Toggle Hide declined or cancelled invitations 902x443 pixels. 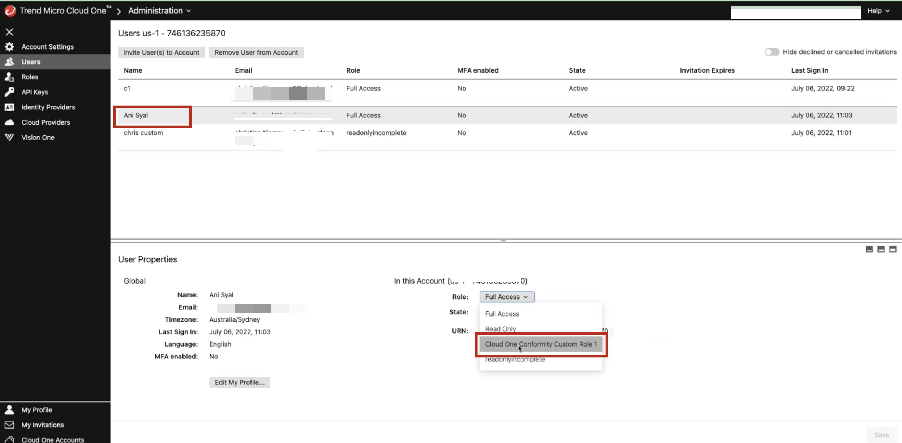point(772,52)
